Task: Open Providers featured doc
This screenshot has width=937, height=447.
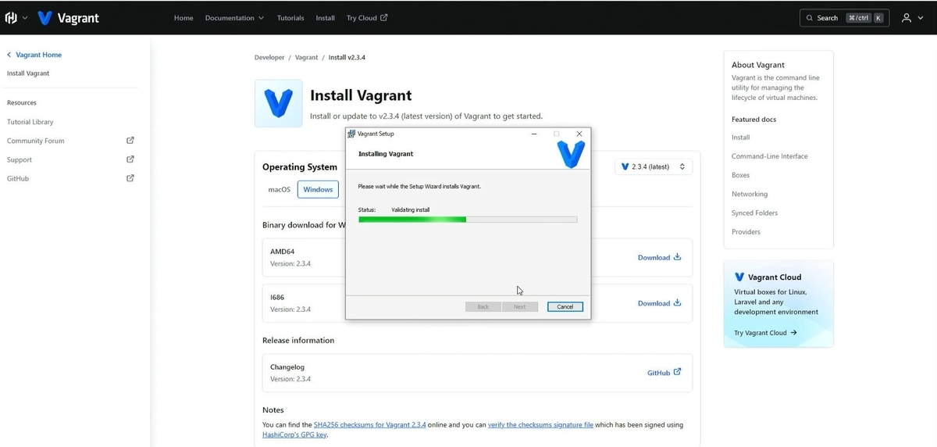Action: pos(746,231)
